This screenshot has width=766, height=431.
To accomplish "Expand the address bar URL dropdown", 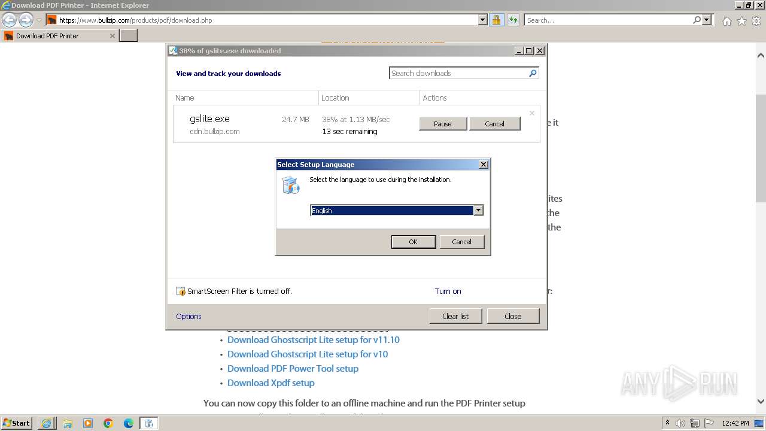I will [483, 20].
